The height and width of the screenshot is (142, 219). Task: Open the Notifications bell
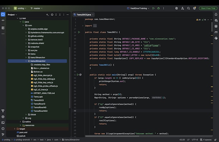pos(216,14)
